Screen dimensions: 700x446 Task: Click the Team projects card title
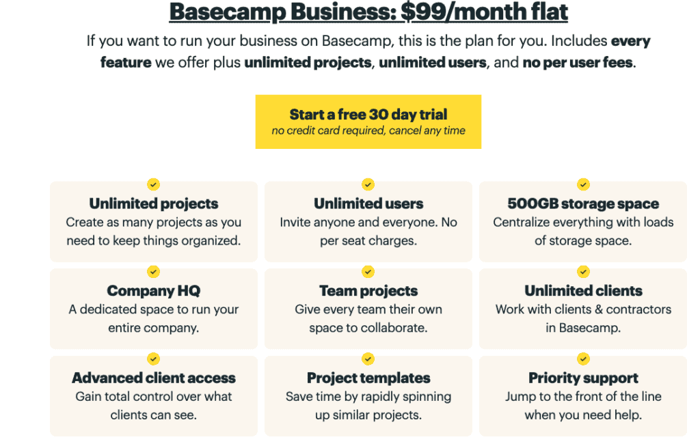(368, 291)
